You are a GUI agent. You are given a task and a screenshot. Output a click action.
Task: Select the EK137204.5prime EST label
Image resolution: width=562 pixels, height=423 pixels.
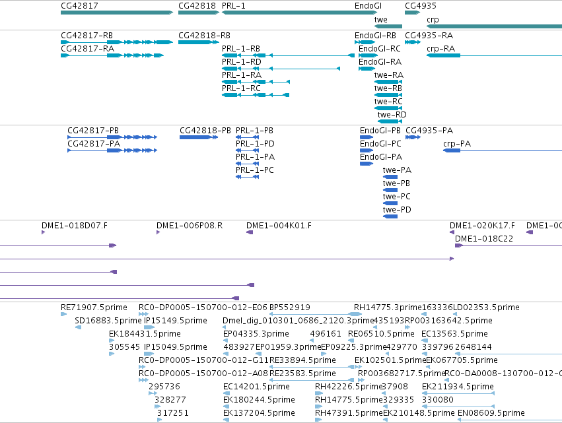tap(259, 413)
